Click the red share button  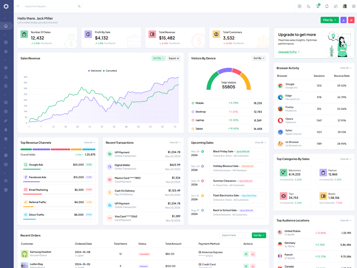tap(351, 20)
